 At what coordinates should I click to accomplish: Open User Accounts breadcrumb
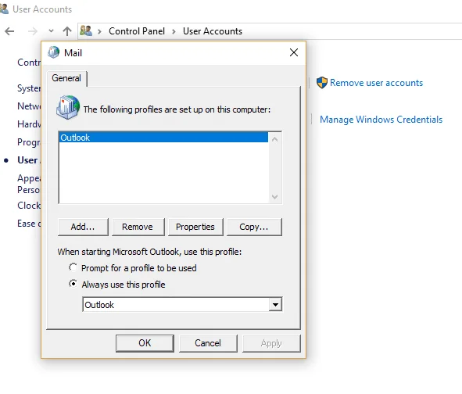click(213, 31)
